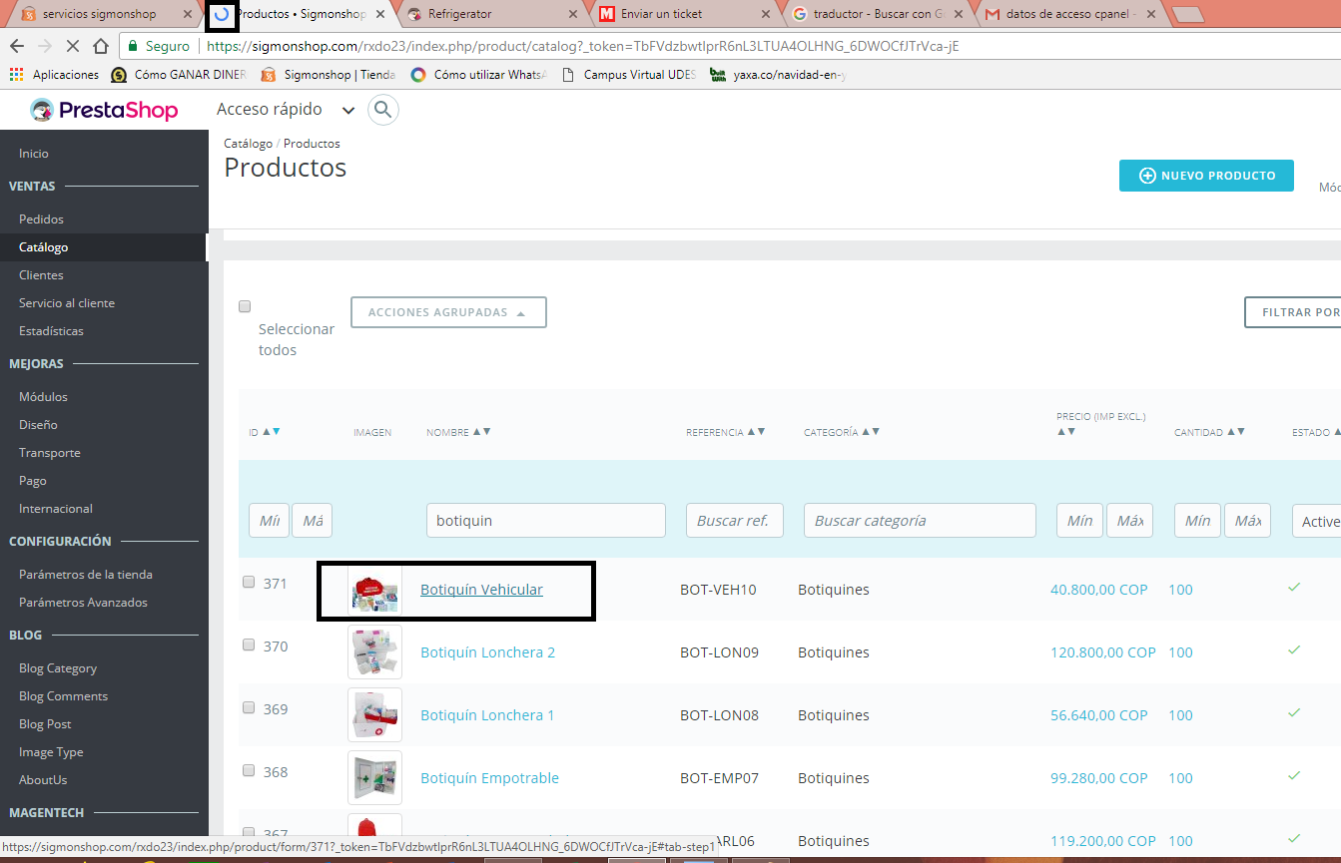Sort Referencia column ascending with up arrow

tap(751, 432)
